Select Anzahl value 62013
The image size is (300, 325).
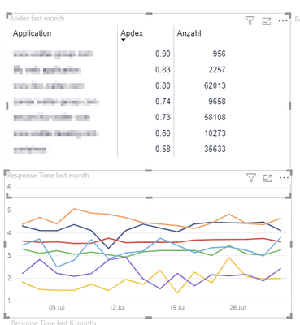pos(215,85)
